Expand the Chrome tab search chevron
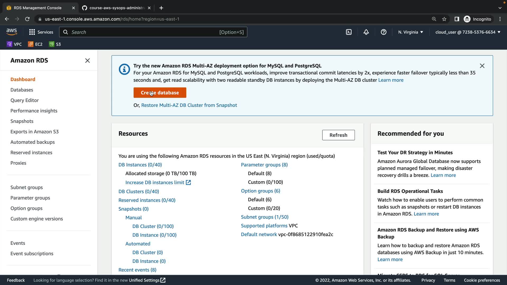This screenshot has width=507, height=285. point(500,8)
